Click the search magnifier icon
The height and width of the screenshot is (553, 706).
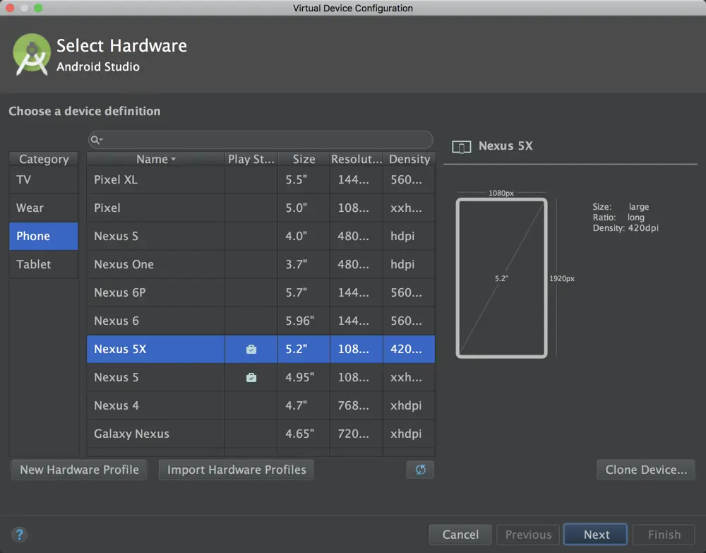point(95,140)
